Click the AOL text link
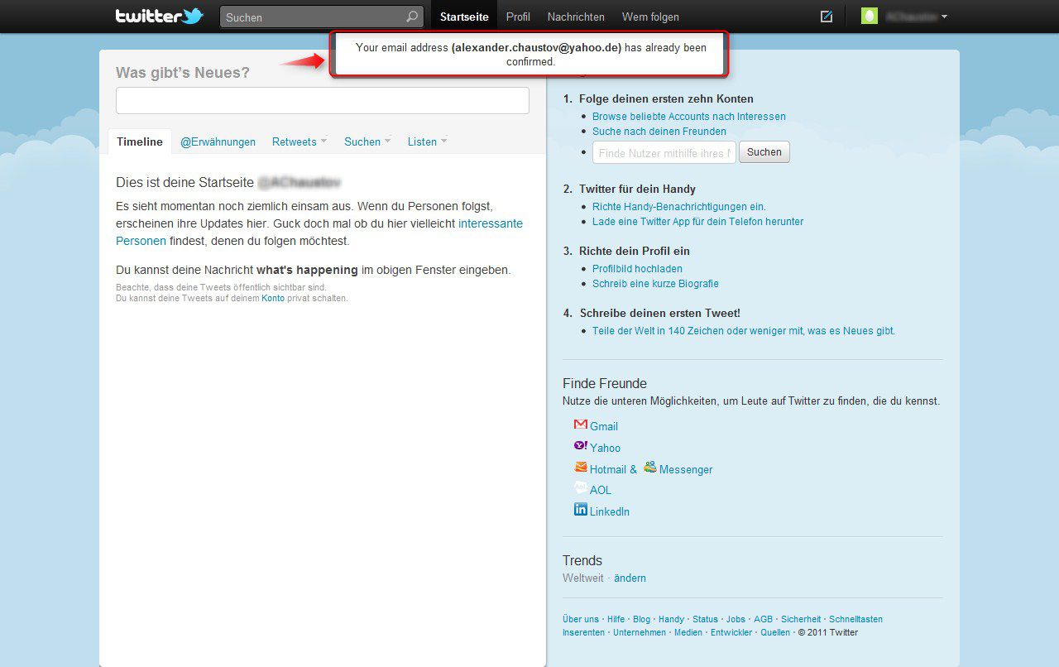This screenshot has width=1059, height=667. (601, 490)
